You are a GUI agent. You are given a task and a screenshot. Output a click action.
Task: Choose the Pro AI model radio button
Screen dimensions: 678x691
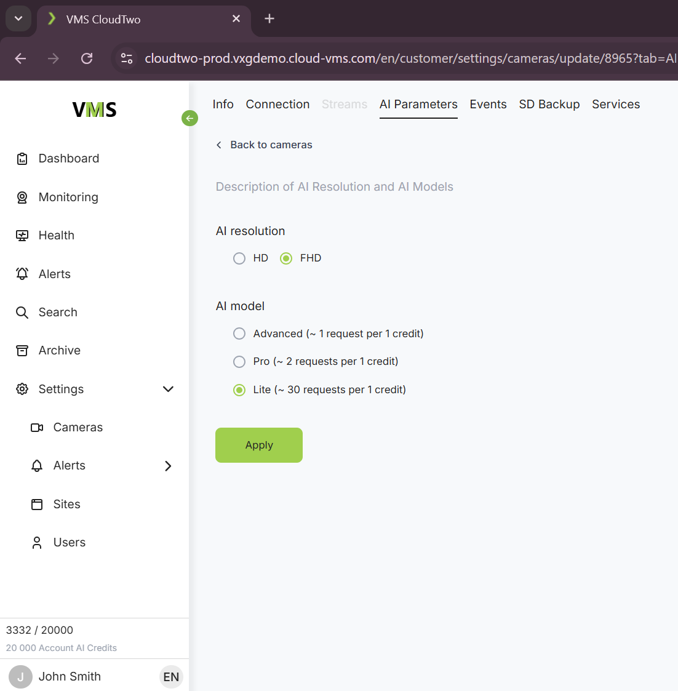point(239,362)
